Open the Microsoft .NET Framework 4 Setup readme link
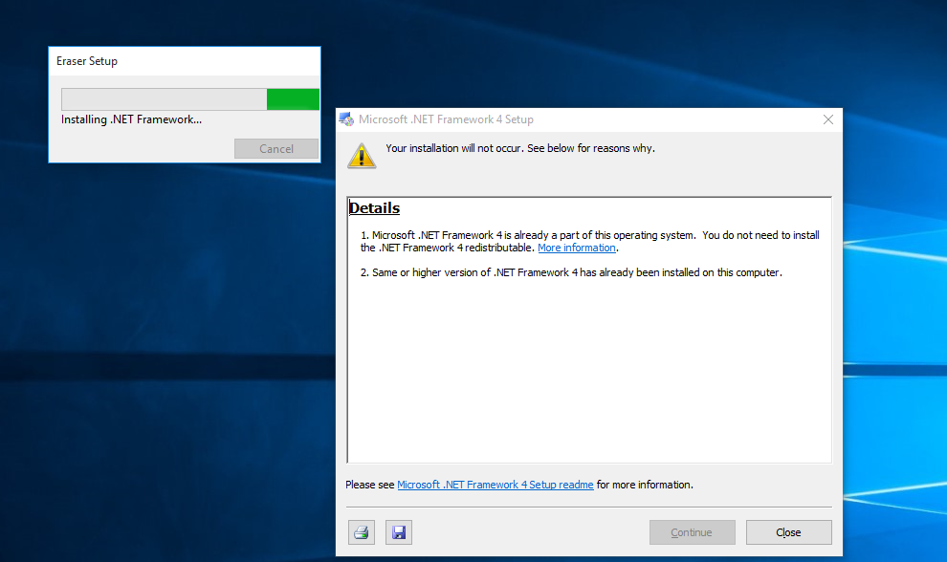This screenshot has height=562, width=947. (496, 485)
